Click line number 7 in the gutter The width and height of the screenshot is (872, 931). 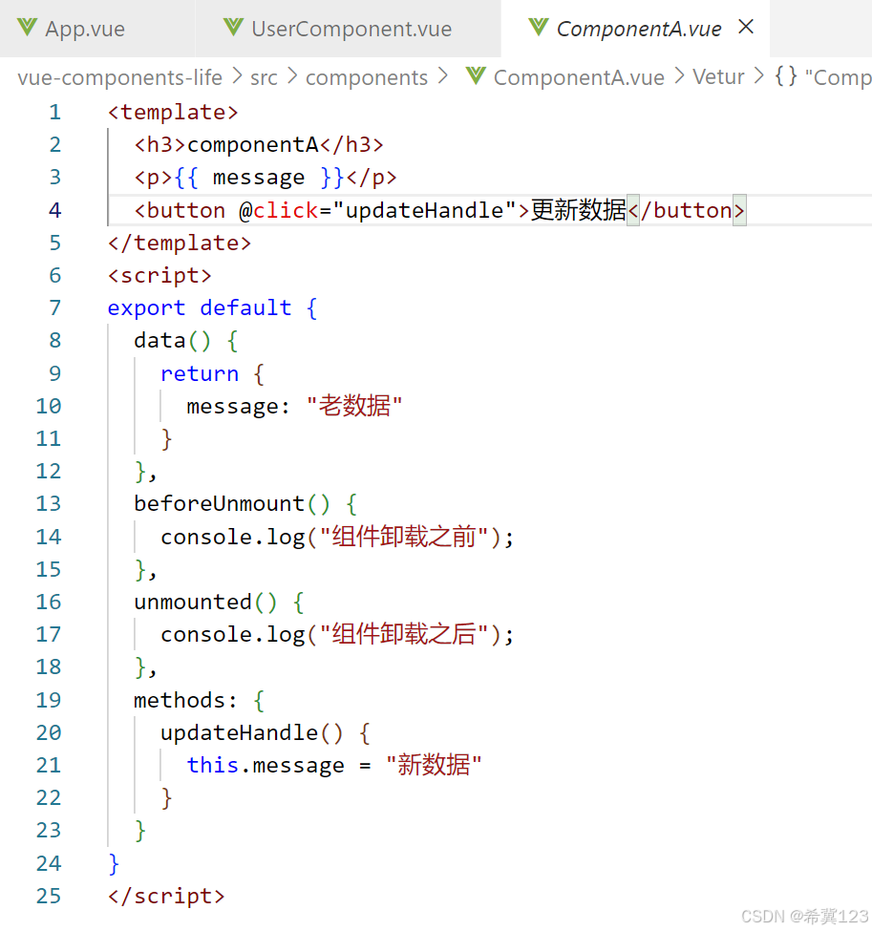(x=54, y=308)
